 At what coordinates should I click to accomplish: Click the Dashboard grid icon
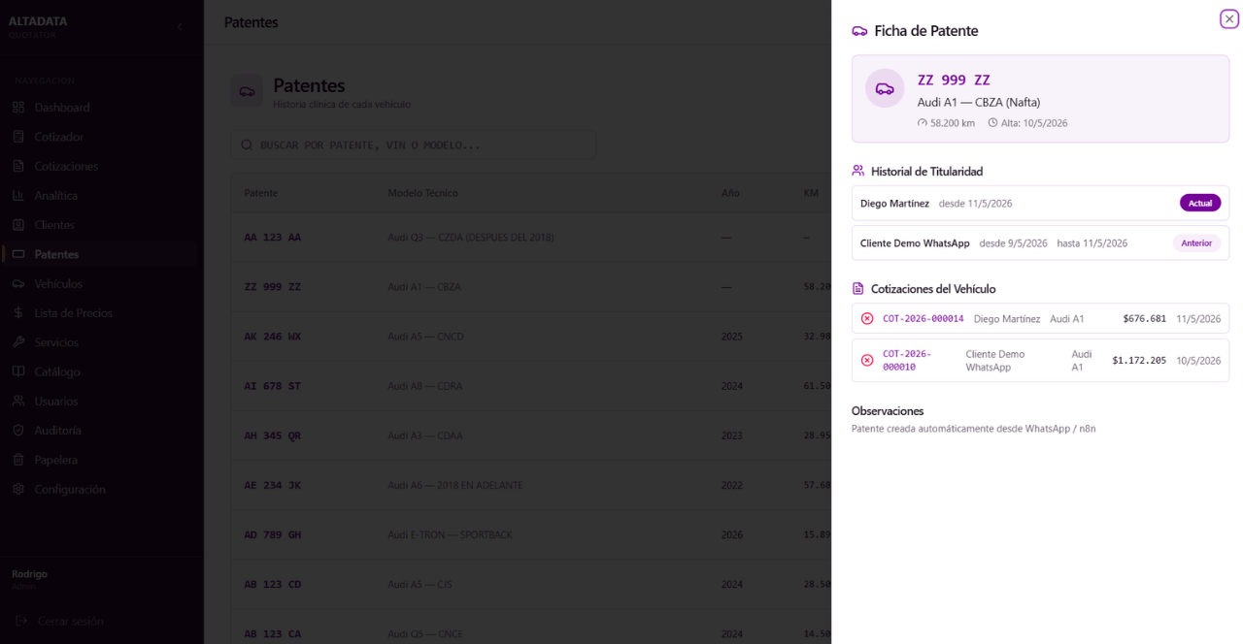coord(18,108)
